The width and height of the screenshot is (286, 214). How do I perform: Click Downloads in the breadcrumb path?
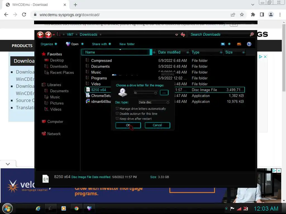tap(89, 34)
